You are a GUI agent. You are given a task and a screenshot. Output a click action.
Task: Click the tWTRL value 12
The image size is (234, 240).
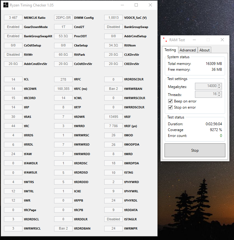coord(13,191)
